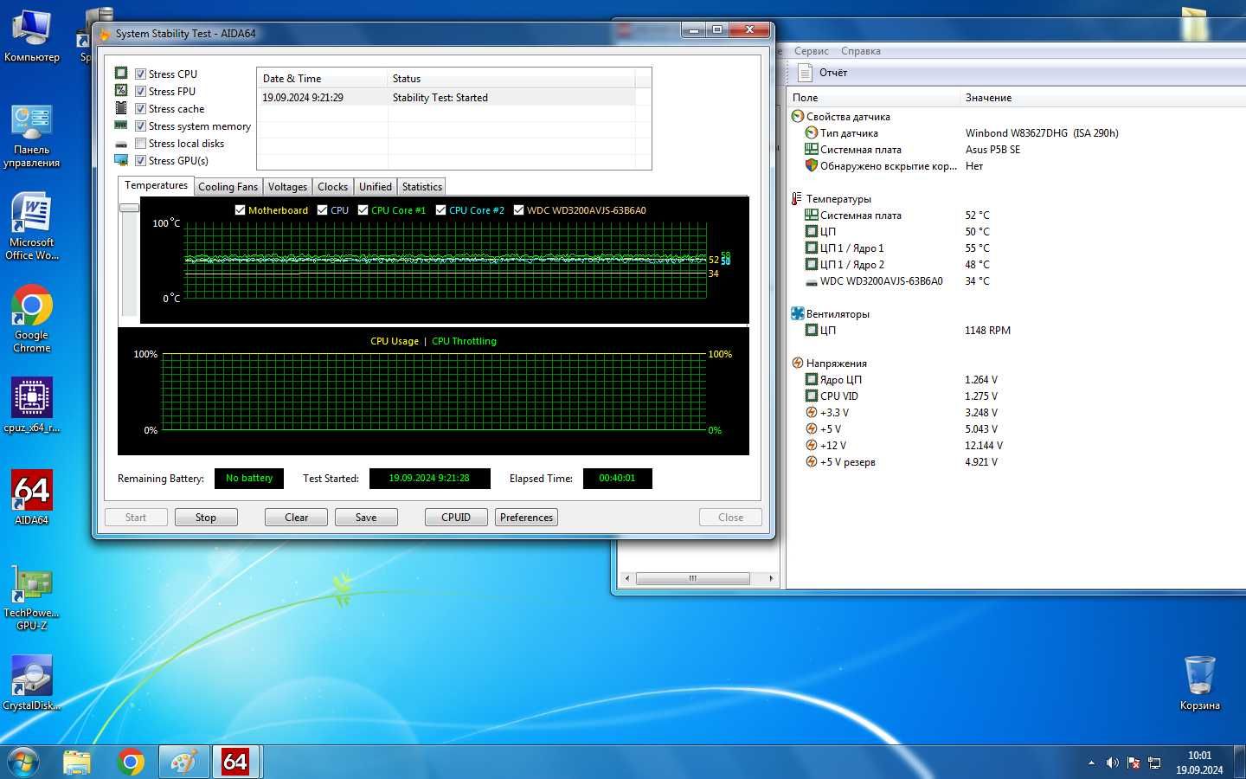1246x779 pixels.
Task: Click the Stress system memory icon
Action: coord(121,126)
